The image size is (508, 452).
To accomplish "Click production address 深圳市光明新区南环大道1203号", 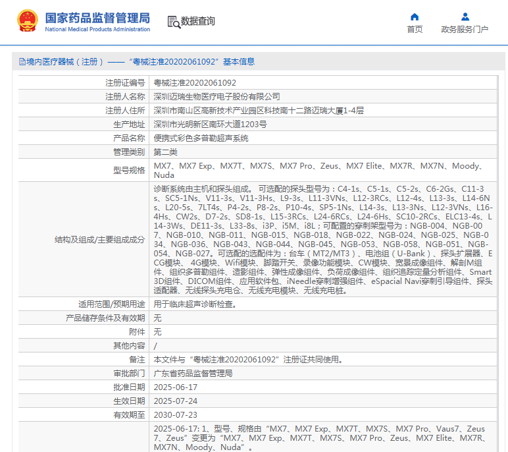I will [210, 125].
